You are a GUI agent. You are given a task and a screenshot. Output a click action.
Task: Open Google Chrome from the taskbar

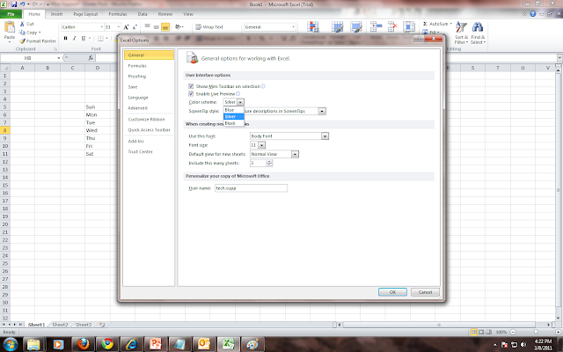(x=107, y=344)
